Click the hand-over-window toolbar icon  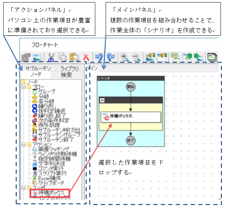[162, 57]
